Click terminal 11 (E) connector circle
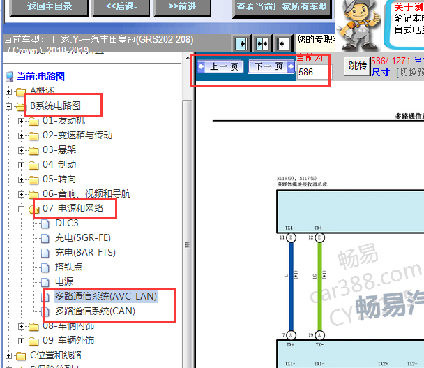Image resolution: width=424 pixels, height=368 pixels. coord(291,237)
